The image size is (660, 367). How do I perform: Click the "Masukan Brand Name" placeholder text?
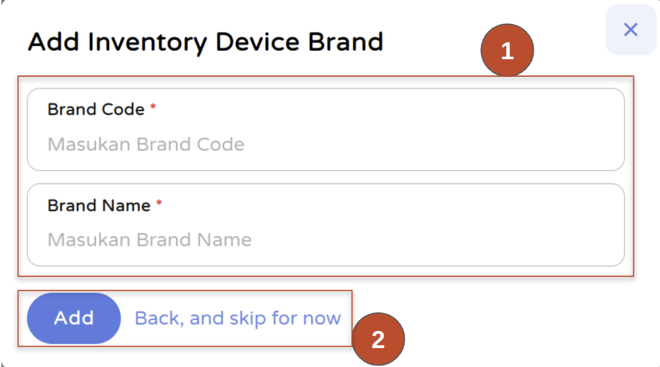149,240
